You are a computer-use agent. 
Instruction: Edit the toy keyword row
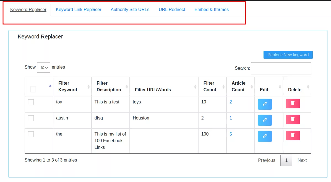click(265, 104)
